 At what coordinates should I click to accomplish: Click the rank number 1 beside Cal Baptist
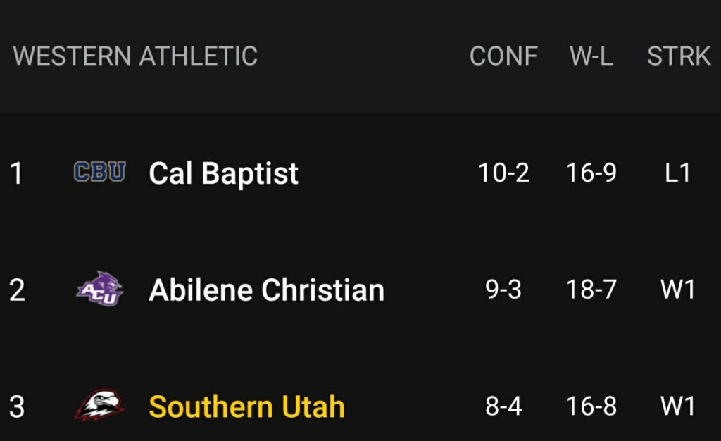tap(17, 173)
